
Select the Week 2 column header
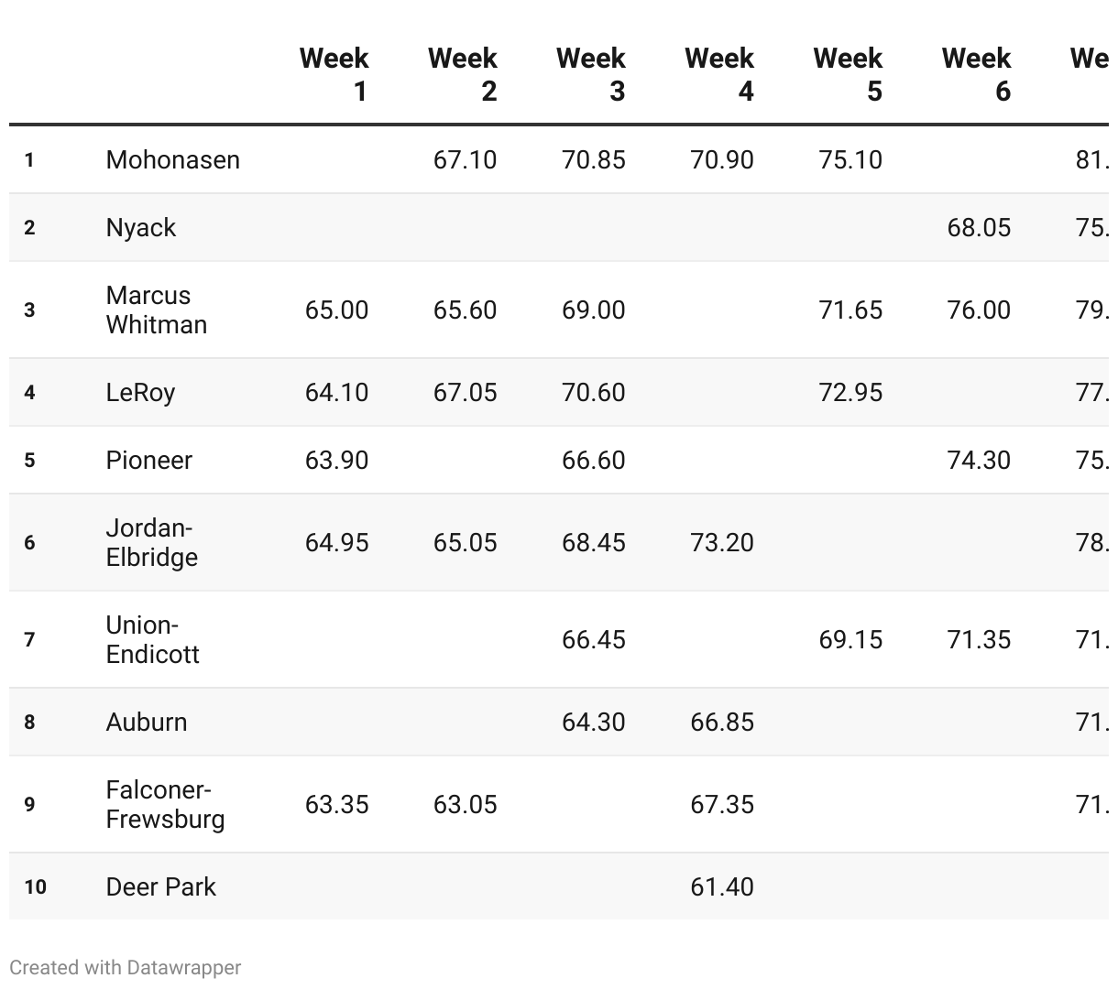(x=463, y=74)
